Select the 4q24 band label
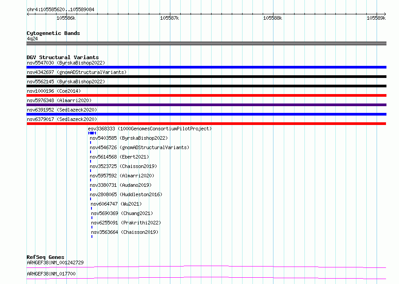The image size is (399, 284). click(32, 39)
